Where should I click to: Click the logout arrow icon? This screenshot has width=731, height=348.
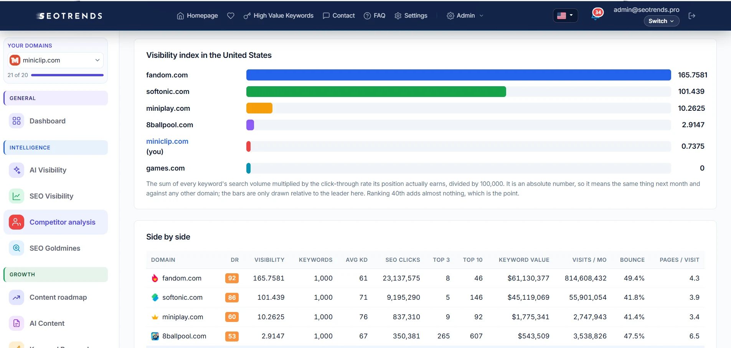[x=692, y=16]
